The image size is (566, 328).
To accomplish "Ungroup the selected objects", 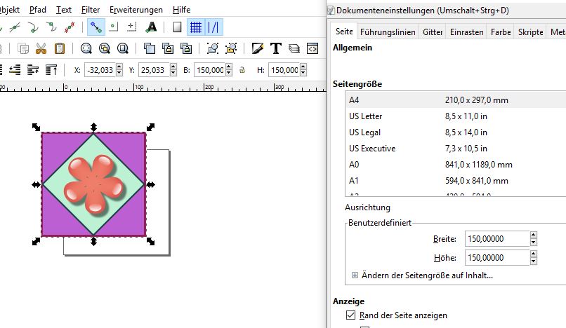I will point(231,48).
